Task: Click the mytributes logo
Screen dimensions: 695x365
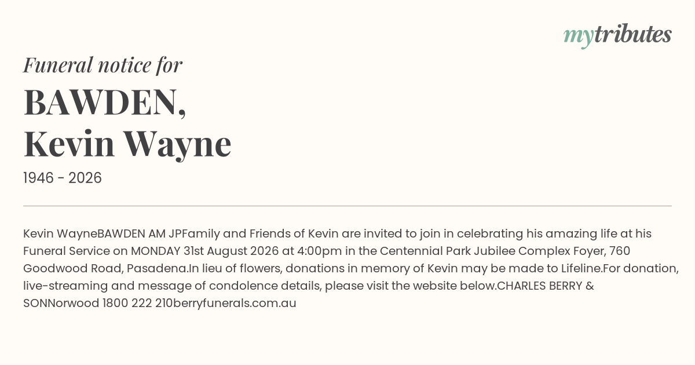Action: tap(617, 36)
